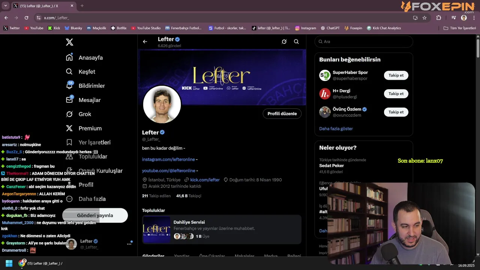Click the search icon in profile header

point(296,42)
